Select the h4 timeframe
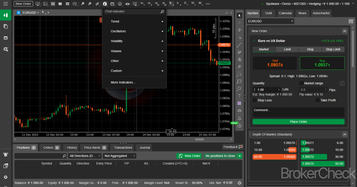The height and width of the screenshot is (187, 357). coord(179,4)
